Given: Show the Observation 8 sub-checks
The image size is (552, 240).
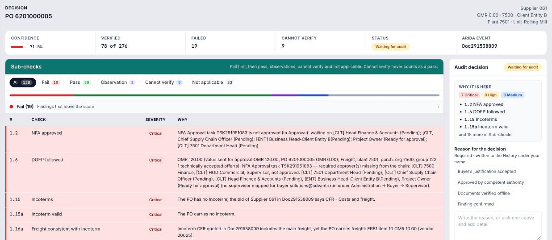Looking at the screenshot, I should (x=118, y=83).
